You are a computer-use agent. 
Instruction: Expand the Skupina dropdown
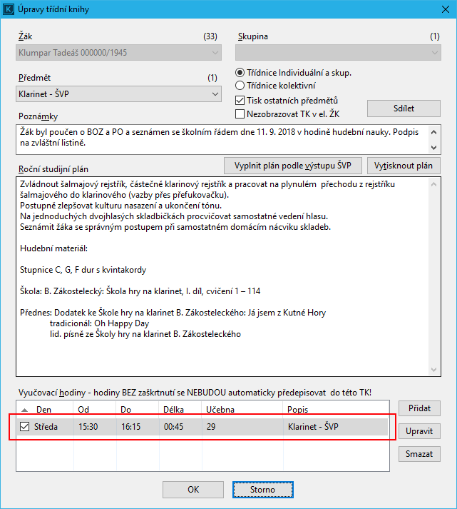[x=435, y=53]
